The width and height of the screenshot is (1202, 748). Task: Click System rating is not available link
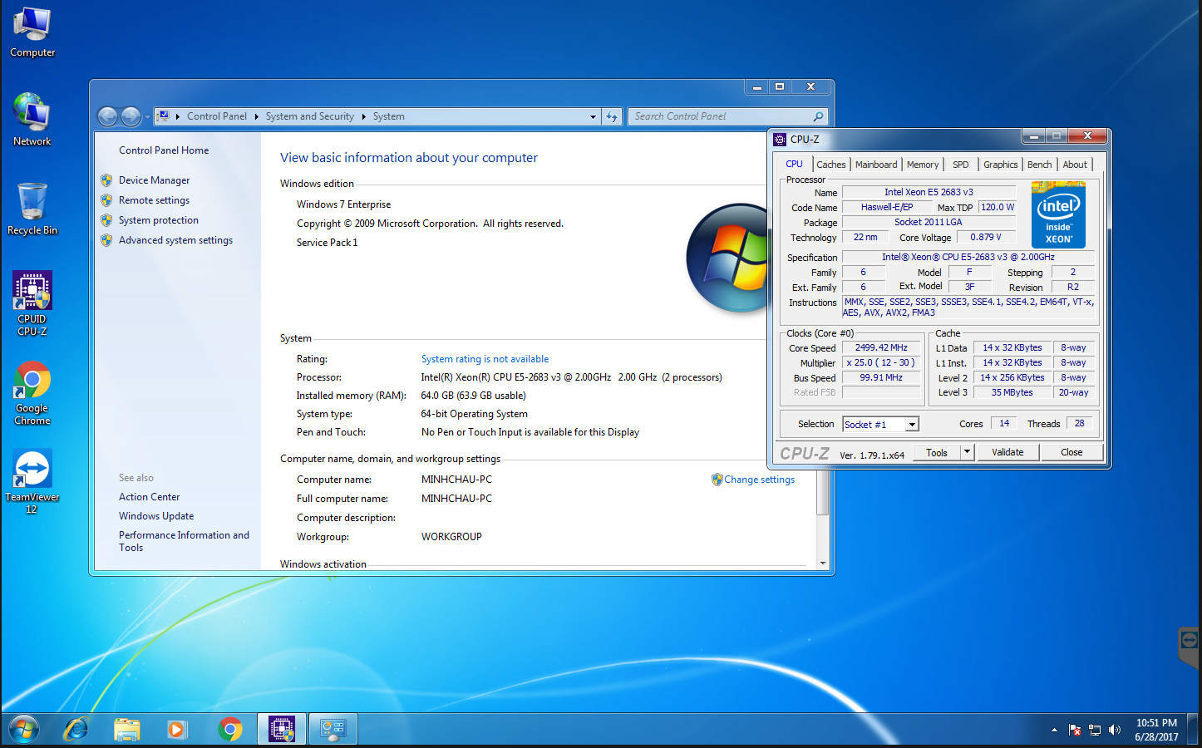click(x=485, y=359)
